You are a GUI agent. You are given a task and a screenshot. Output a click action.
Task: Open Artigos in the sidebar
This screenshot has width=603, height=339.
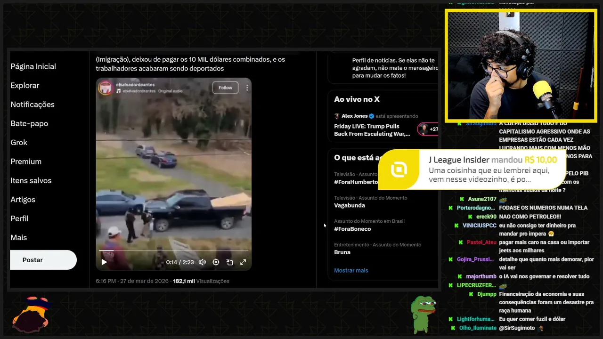[x=23, y=200]
